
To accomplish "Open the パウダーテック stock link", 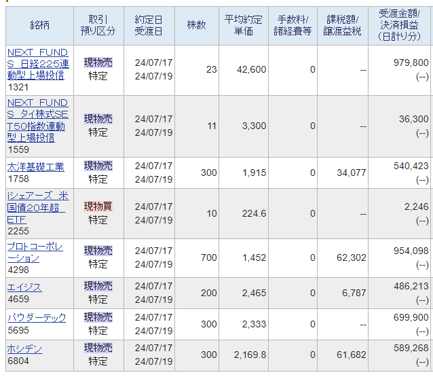I will (37, 318).
